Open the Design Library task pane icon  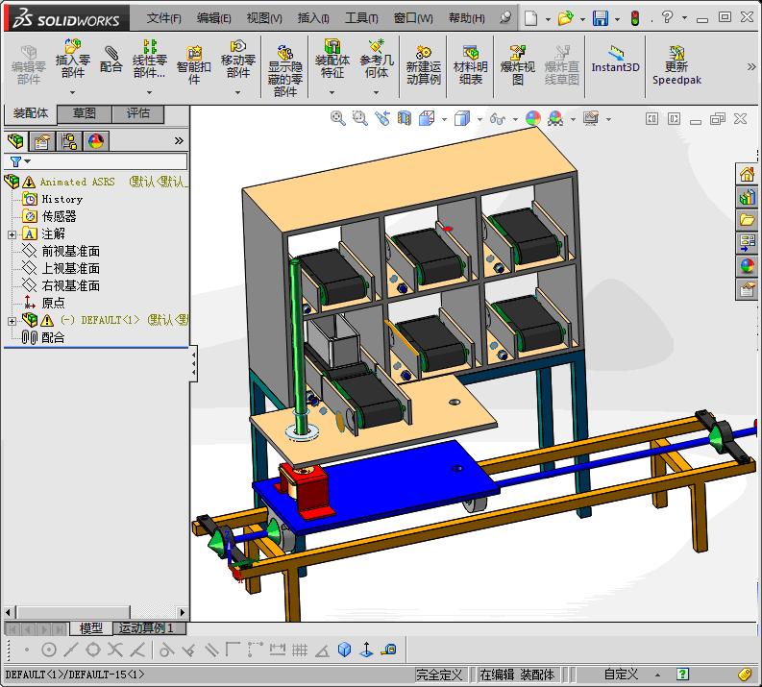[x=747, y=197]
